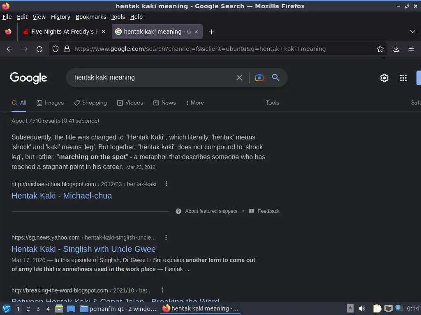Open the taskbar removable media icon
421x315 pixels.
pos(350,308)
